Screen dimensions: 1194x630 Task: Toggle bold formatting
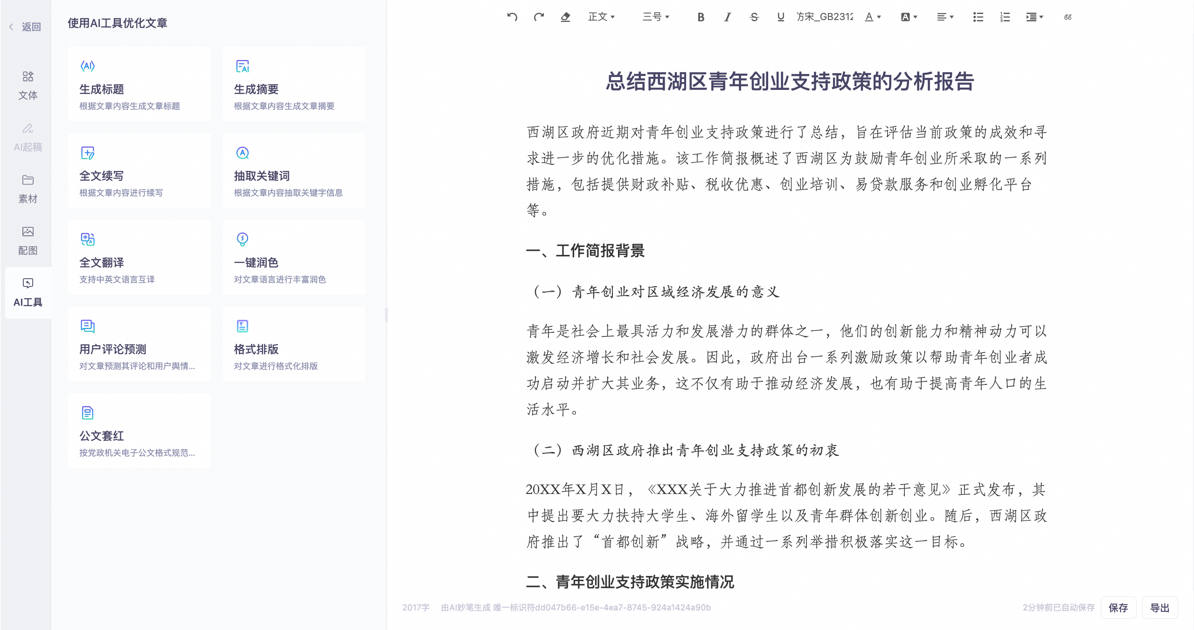(x=701, y=17)
